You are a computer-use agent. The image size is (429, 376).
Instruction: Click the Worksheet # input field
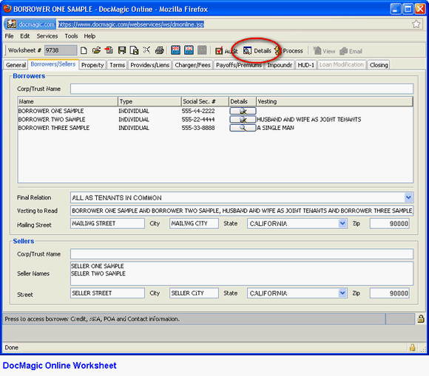tap(61, 50)
